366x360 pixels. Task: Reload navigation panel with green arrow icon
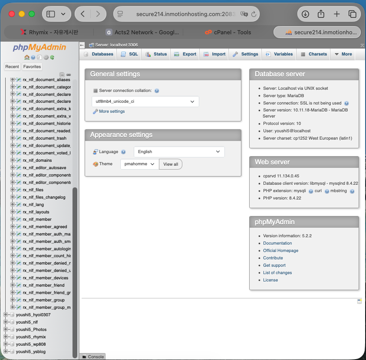point(52,57)
